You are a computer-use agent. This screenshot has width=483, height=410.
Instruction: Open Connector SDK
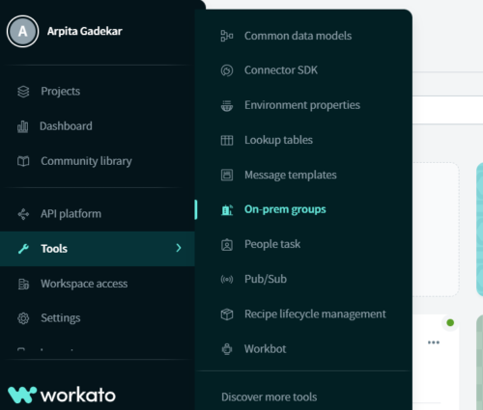(x=281, y=70)
